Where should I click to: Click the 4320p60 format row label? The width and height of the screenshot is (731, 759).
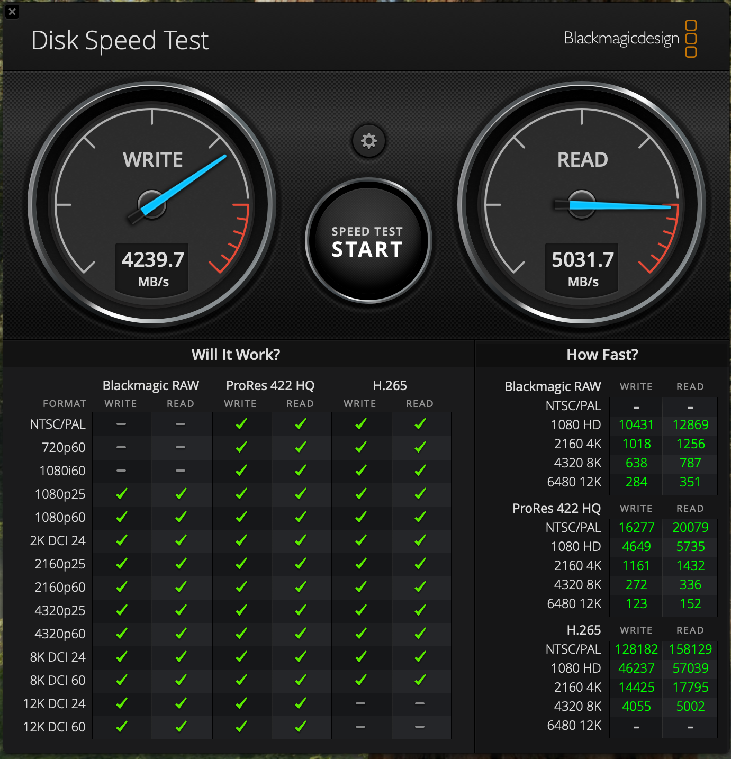pyautogui.click(x=60, y=634)
